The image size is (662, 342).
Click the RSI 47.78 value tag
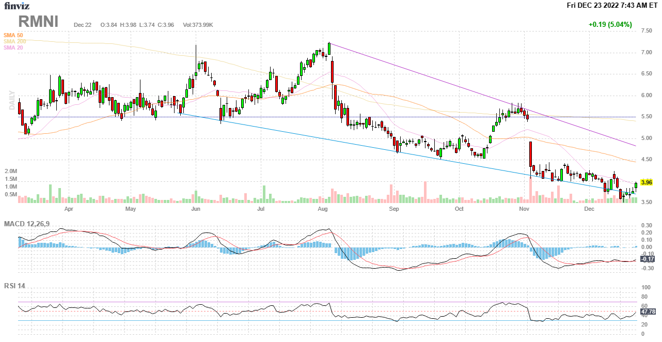pyautogui.click(x=648, y=312)
